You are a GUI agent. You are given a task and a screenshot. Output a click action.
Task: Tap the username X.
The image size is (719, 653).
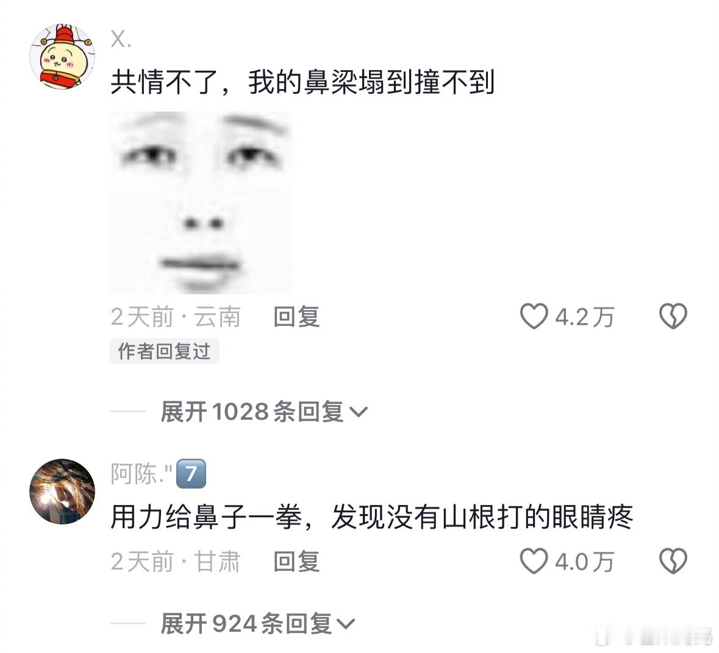[121, 40]
